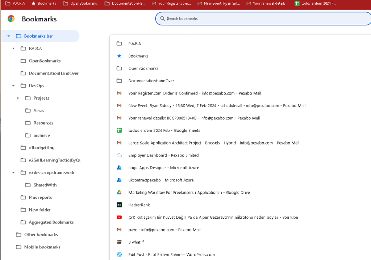Select Marketing Workflow For Freelancers row
This screenshot has width=371, height=260.
point(189,193)
